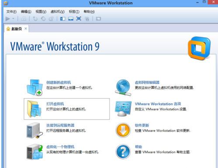
Task: Click the 连接到远程服务器 link
Action: pyautogui.click(x=60, y=125)
